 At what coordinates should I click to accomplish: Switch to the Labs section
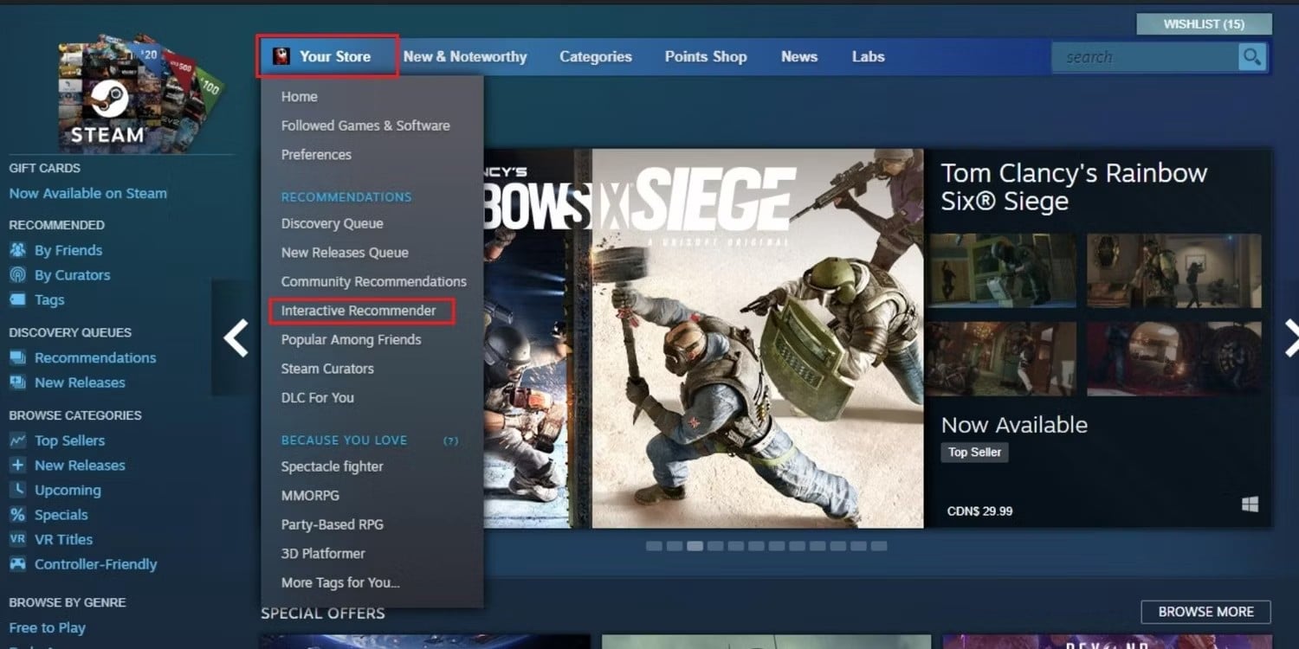click(x=868, y=56)
